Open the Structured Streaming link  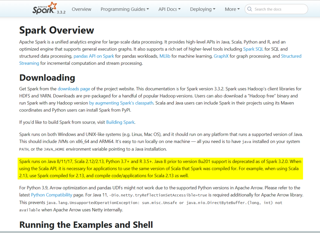(x=291, y=56)
